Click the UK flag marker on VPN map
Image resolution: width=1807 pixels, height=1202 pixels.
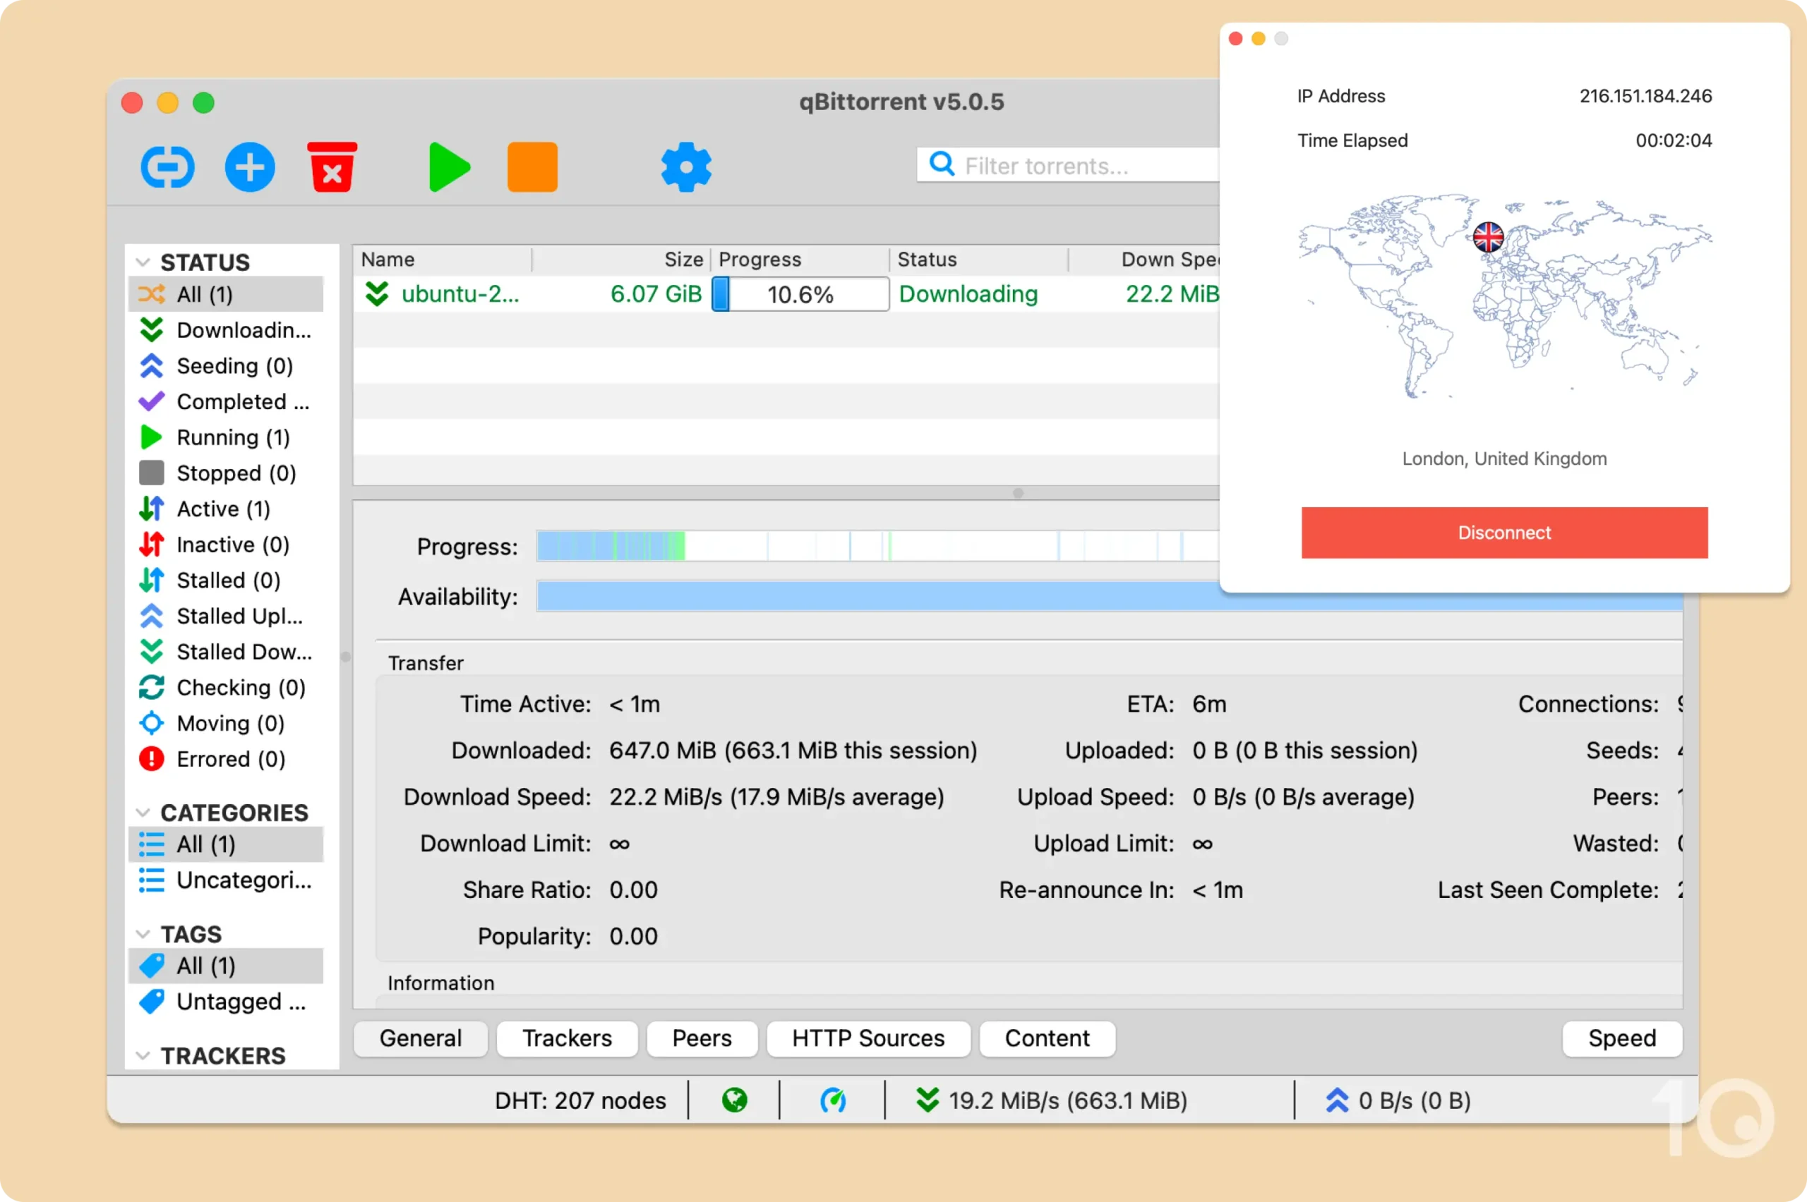[x=1488, y=237]
